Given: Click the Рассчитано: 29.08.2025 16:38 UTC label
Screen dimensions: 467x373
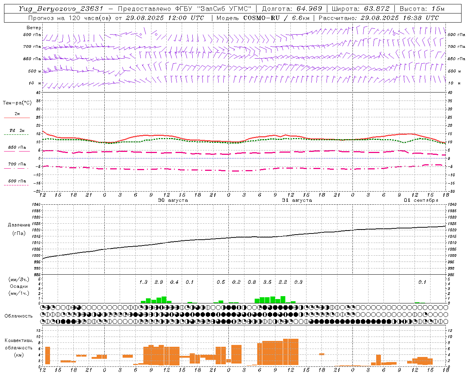Looking at the screenshot, I should pos(379,18).
